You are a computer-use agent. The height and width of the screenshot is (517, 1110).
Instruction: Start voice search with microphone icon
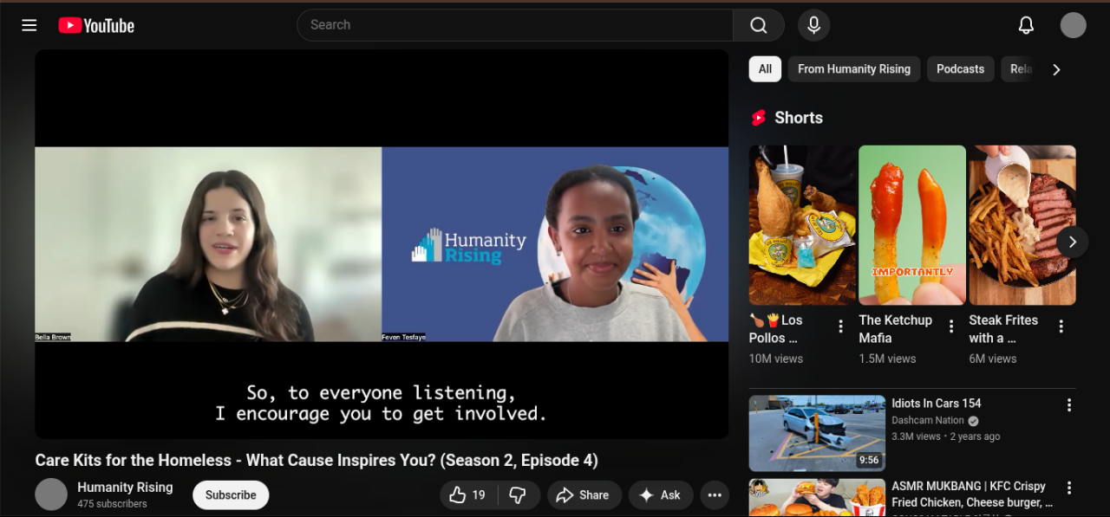pyautogui.click(x=813, y=25)
